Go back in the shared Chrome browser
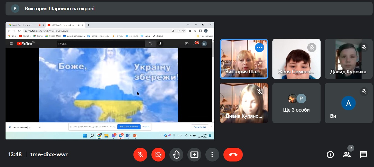This screenshot has height=167, width=374. tap(9, 31)
